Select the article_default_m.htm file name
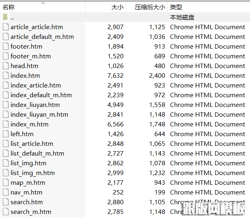Image resolution: width=250 pixels, height=218 pixels. pos(42,37)
